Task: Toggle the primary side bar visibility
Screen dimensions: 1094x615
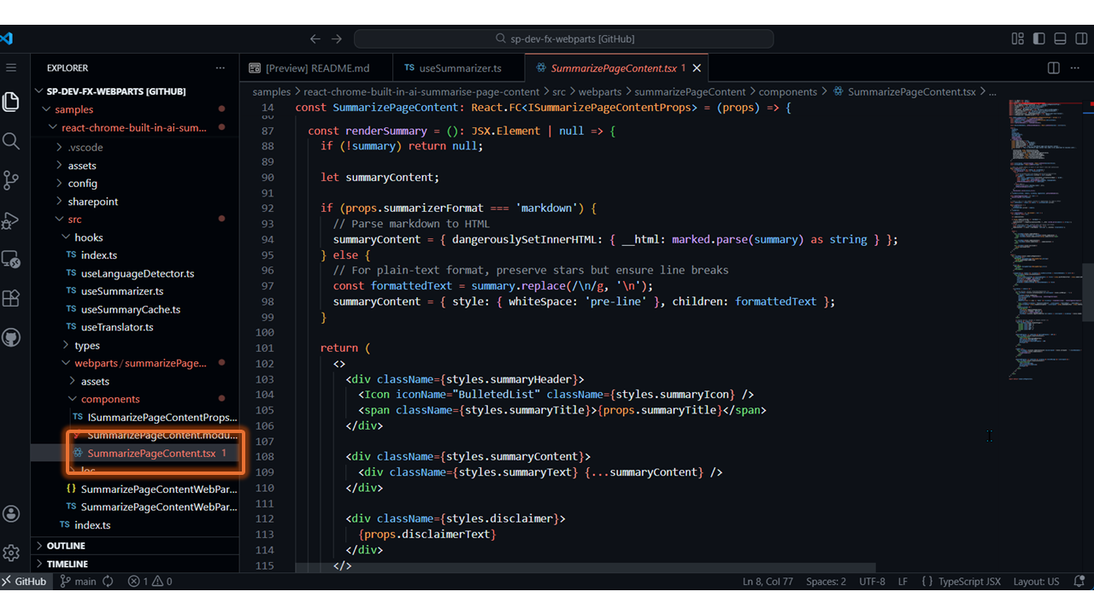Action: (1038, 38)
